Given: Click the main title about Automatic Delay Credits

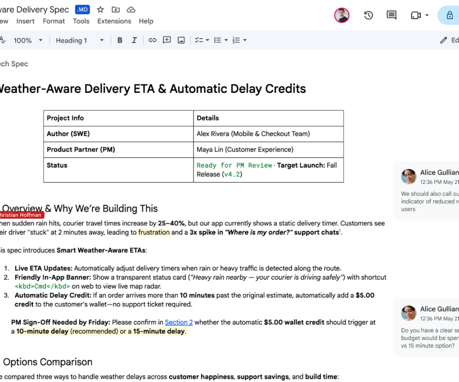Looking at the screenshot, I should coord(153,89).
